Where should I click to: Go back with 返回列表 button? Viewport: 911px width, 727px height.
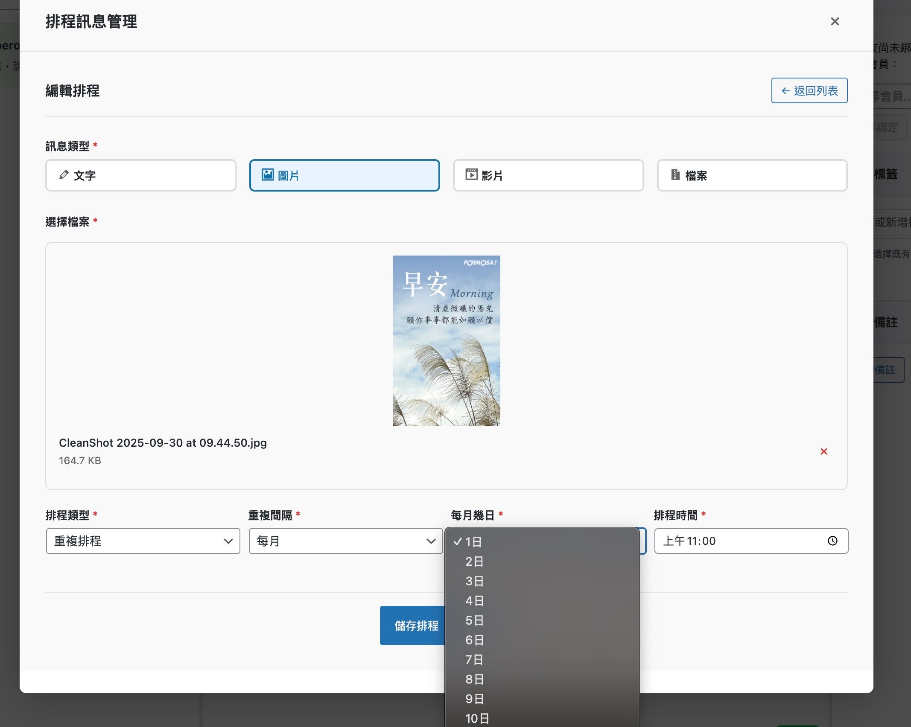tap(809, 90)
